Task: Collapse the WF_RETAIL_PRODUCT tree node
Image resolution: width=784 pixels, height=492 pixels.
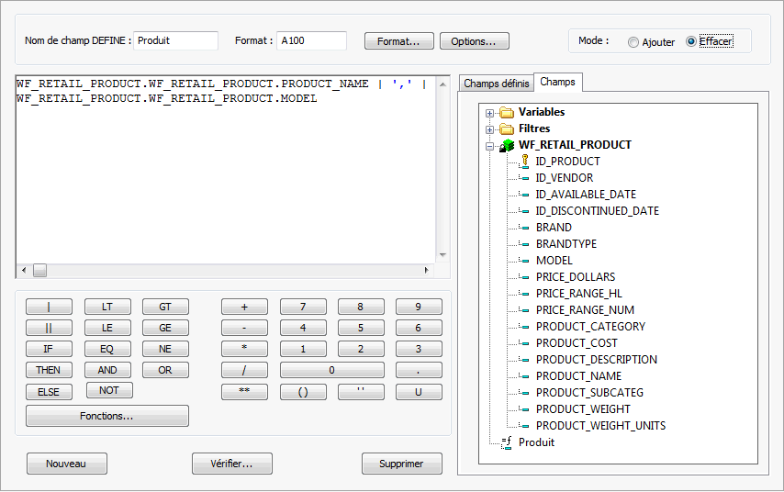Action: coord(489,146)
